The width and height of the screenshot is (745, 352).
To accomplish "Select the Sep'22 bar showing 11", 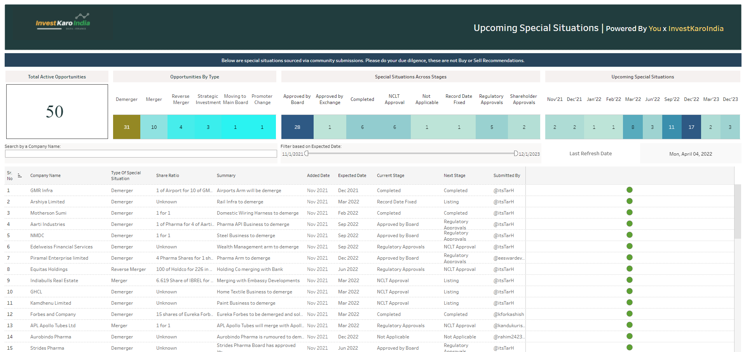I will (672, 127).
